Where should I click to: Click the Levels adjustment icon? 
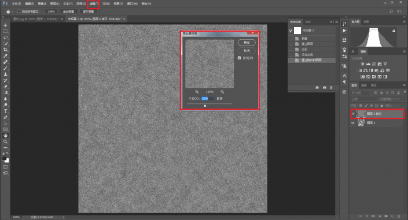coord(368,64)
